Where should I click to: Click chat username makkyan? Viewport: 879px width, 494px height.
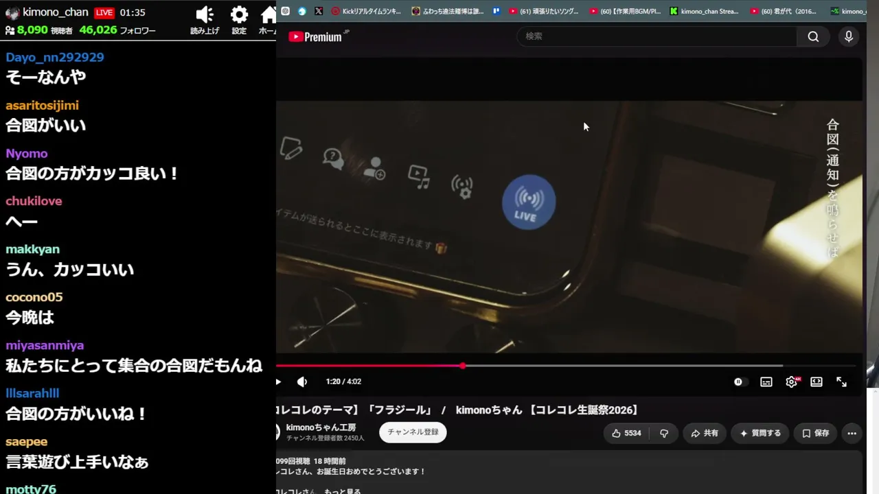pos(32,249)
